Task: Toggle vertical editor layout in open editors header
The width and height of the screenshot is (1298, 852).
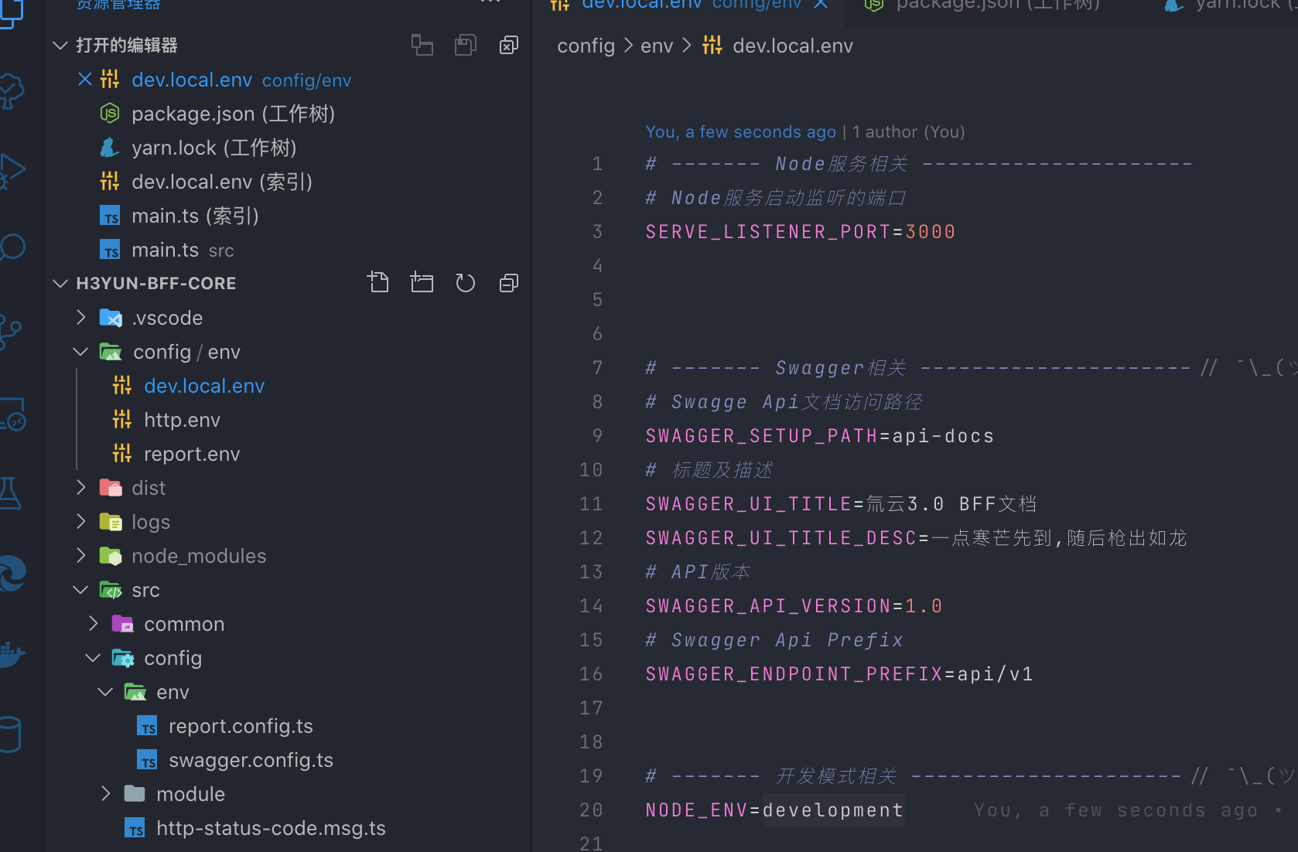Action: pos(422,45)
